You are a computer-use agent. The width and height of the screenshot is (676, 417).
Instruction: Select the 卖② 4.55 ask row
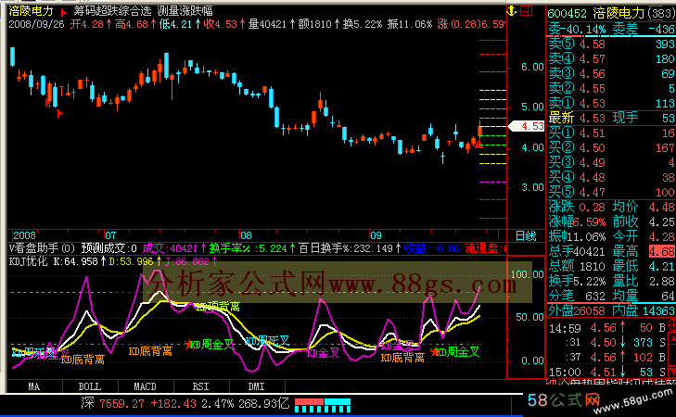tap(611, 88)
